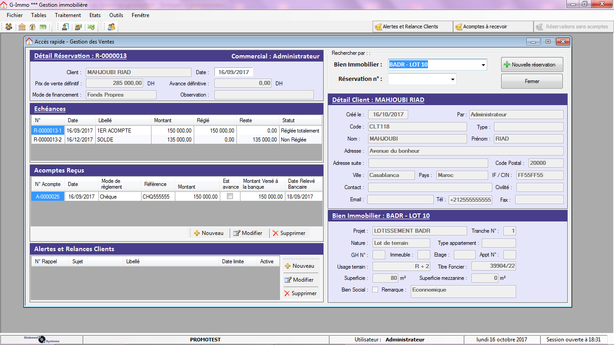
Task: Click the reservation Date field 16/09/2017
Action: click(x=234, y=72)
